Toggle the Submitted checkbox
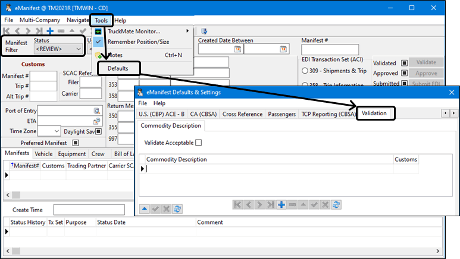This screenshot has height=259, width=460. coord(404,83)
